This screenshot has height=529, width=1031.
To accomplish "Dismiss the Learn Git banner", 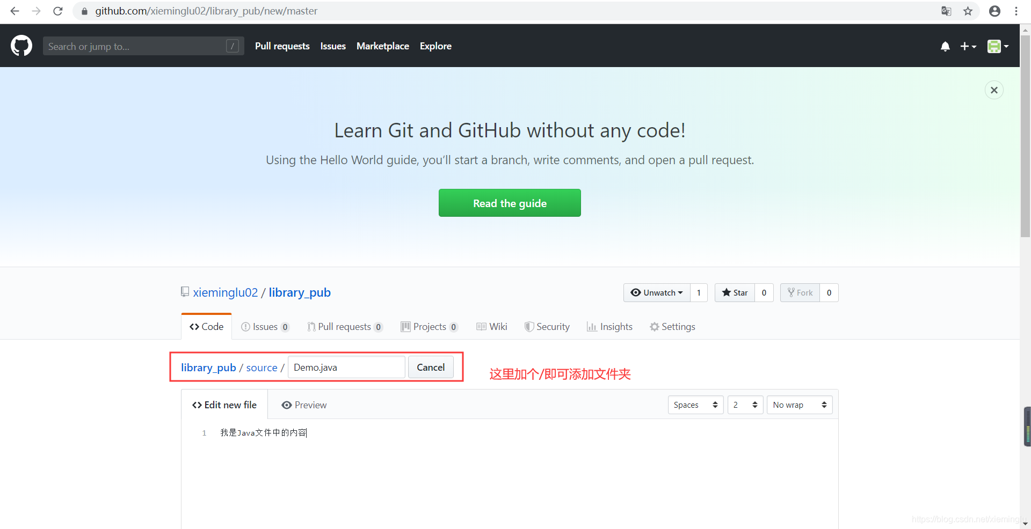I will click(994, 90).
